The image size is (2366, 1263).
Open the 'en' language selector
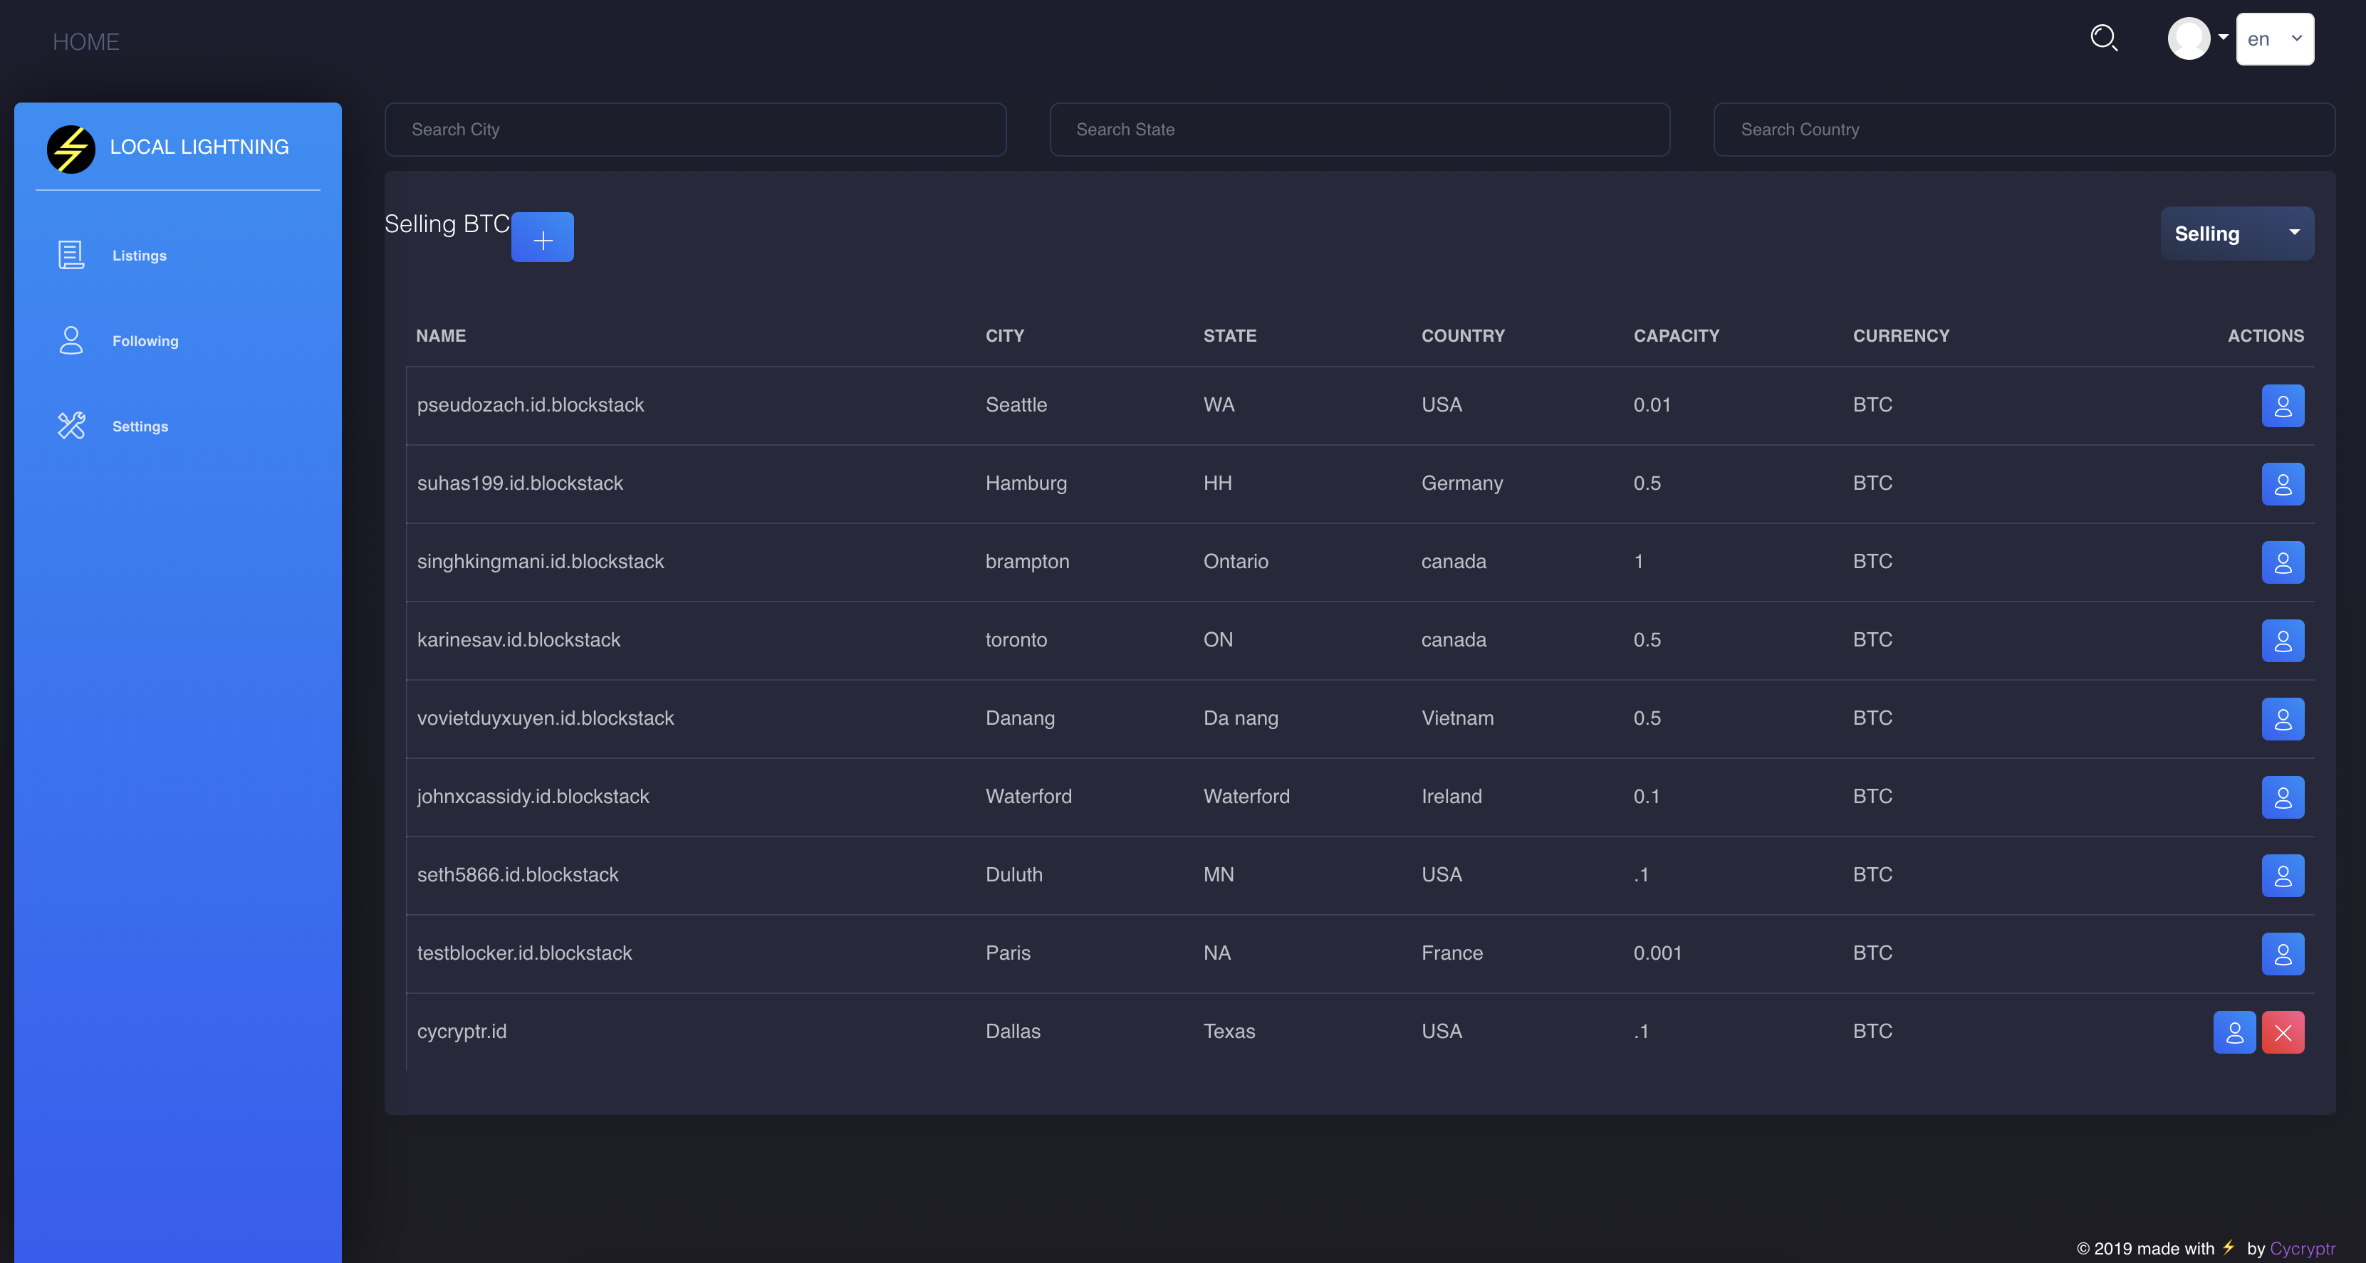(2275, 39)
